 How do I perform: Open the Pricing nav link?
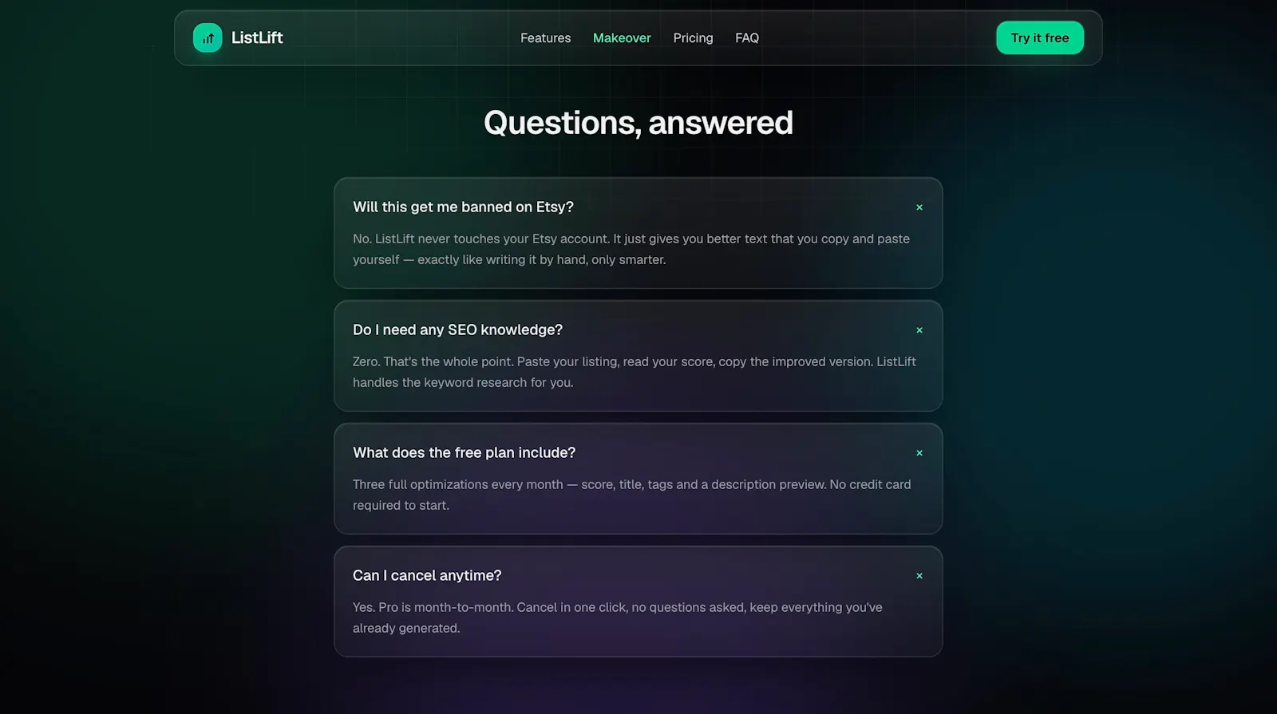click(693, 37)
